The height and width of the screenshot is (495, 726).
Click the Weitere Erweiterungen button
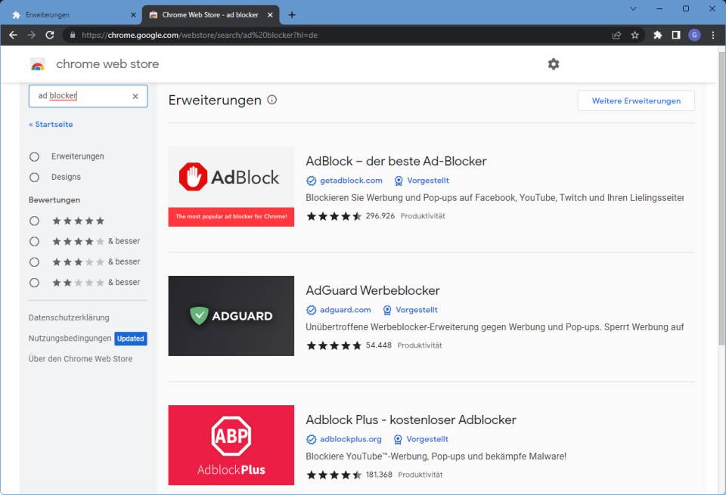coord(636,101)
